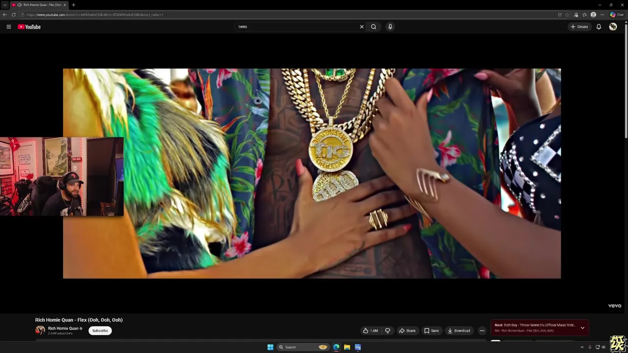The width and height of the screenshot is (628, 353).
Task: Open the Favorites list toolbar icon
Action: [584, 15]
